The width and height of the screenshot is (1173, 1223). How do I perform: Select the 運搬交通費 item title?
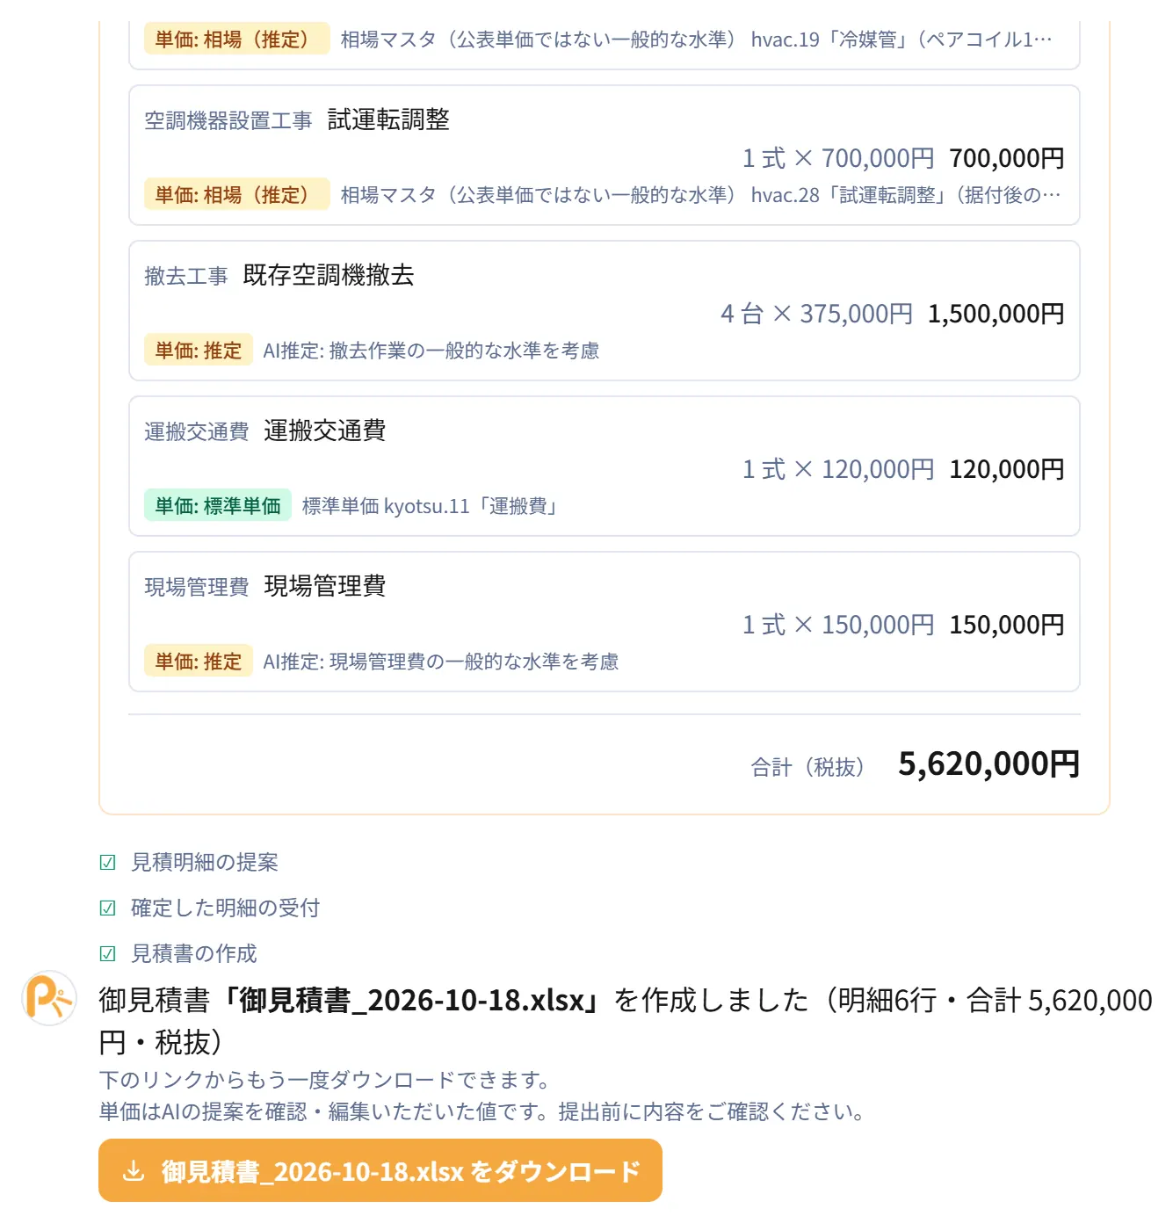coord(325,431)
